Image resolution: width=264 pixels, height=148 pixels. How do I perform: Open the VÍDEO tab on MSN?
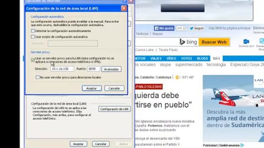(171, 58)
